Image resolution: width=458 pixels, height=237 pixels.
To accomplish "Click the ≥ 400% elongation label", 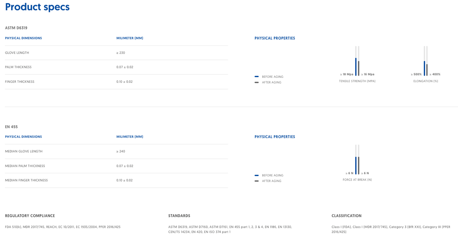I will pos(435,74).
